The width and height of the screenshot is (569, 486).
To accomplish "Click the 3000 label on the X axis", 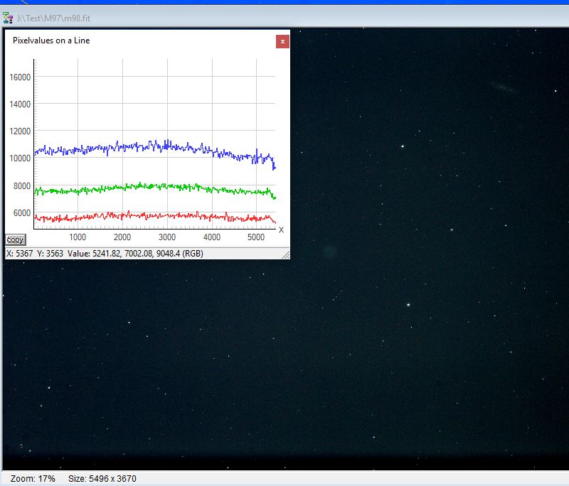I will (167, 237).
